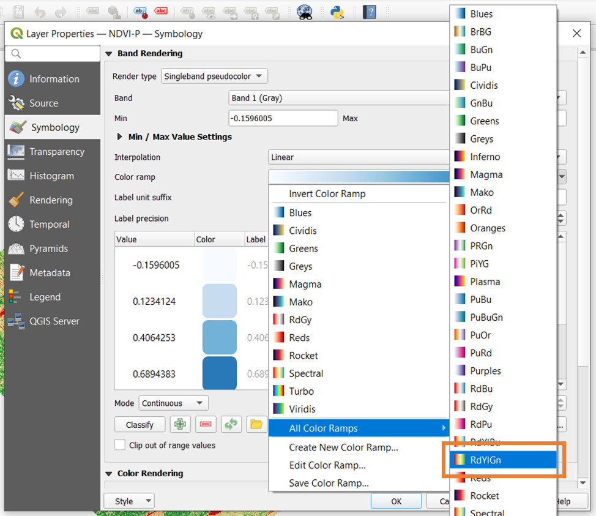Click the Min value input field
This screenshot has width=596, height=516.
[x=283, y=118]
